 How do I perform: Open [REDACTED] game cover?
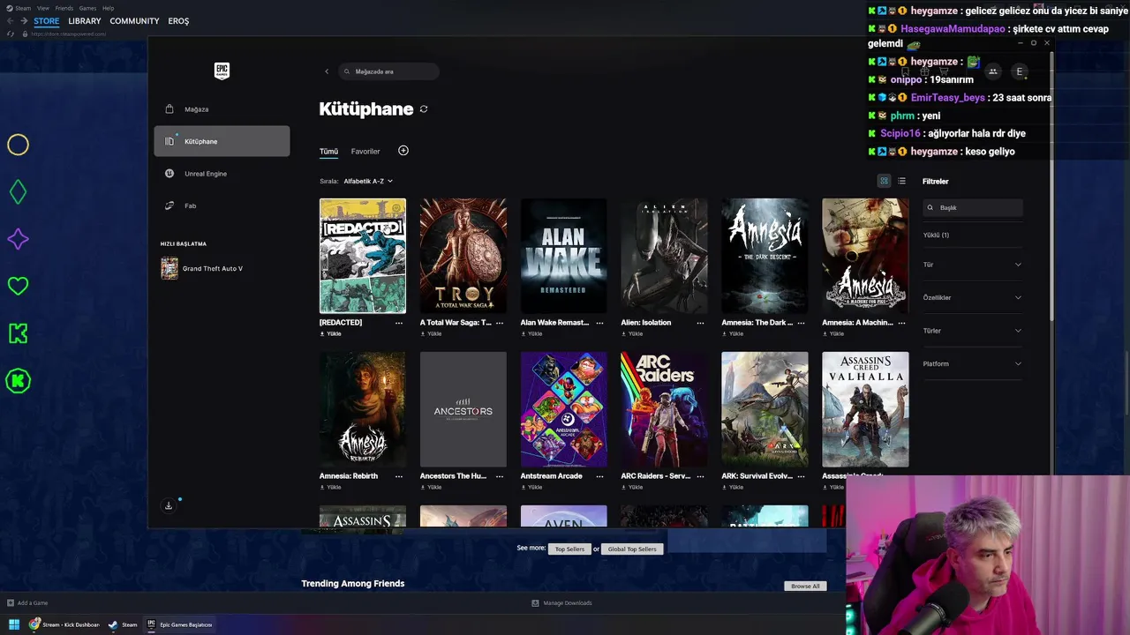pyautogui.click(x=363, y=256)
